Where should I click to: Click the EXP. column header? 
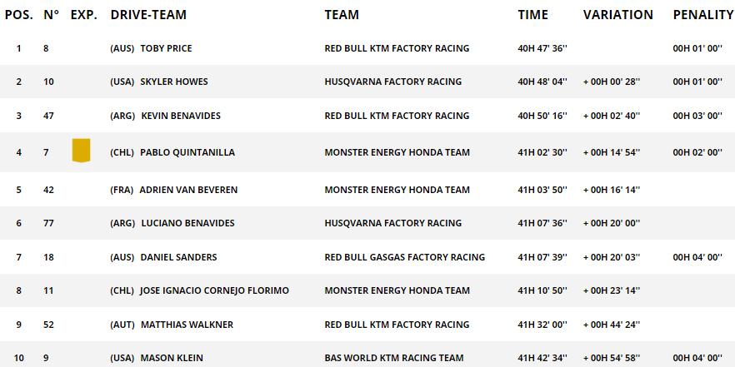click(x=84, y=14)
